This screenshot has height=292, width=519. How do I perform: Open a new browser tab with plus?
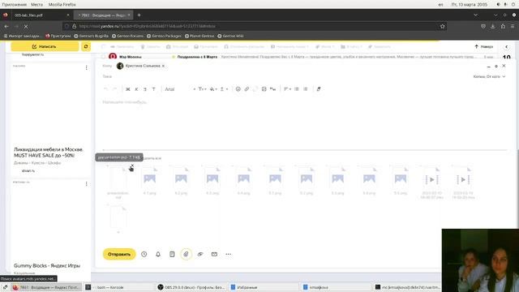coord(139,15)
